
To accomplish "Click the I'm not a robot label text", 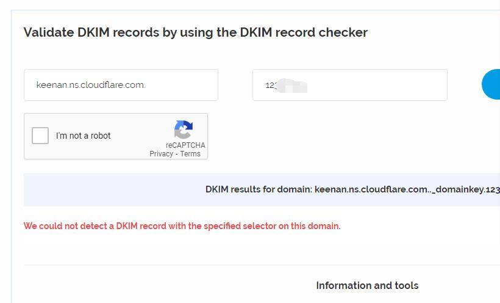I will tap(83, 136).
